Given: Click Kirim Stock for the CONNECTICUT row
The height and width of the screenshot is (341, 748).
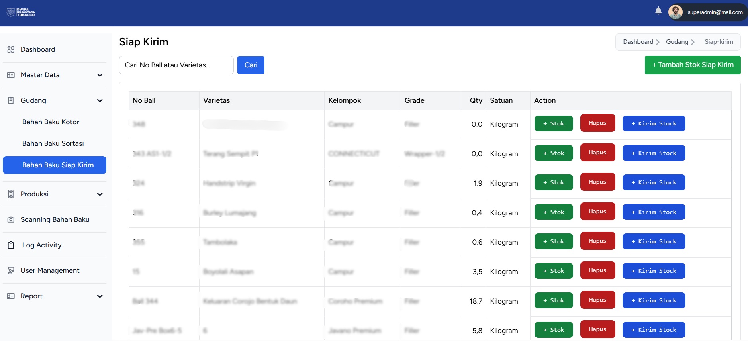Looking at the screenshot, I should [654, 153].
